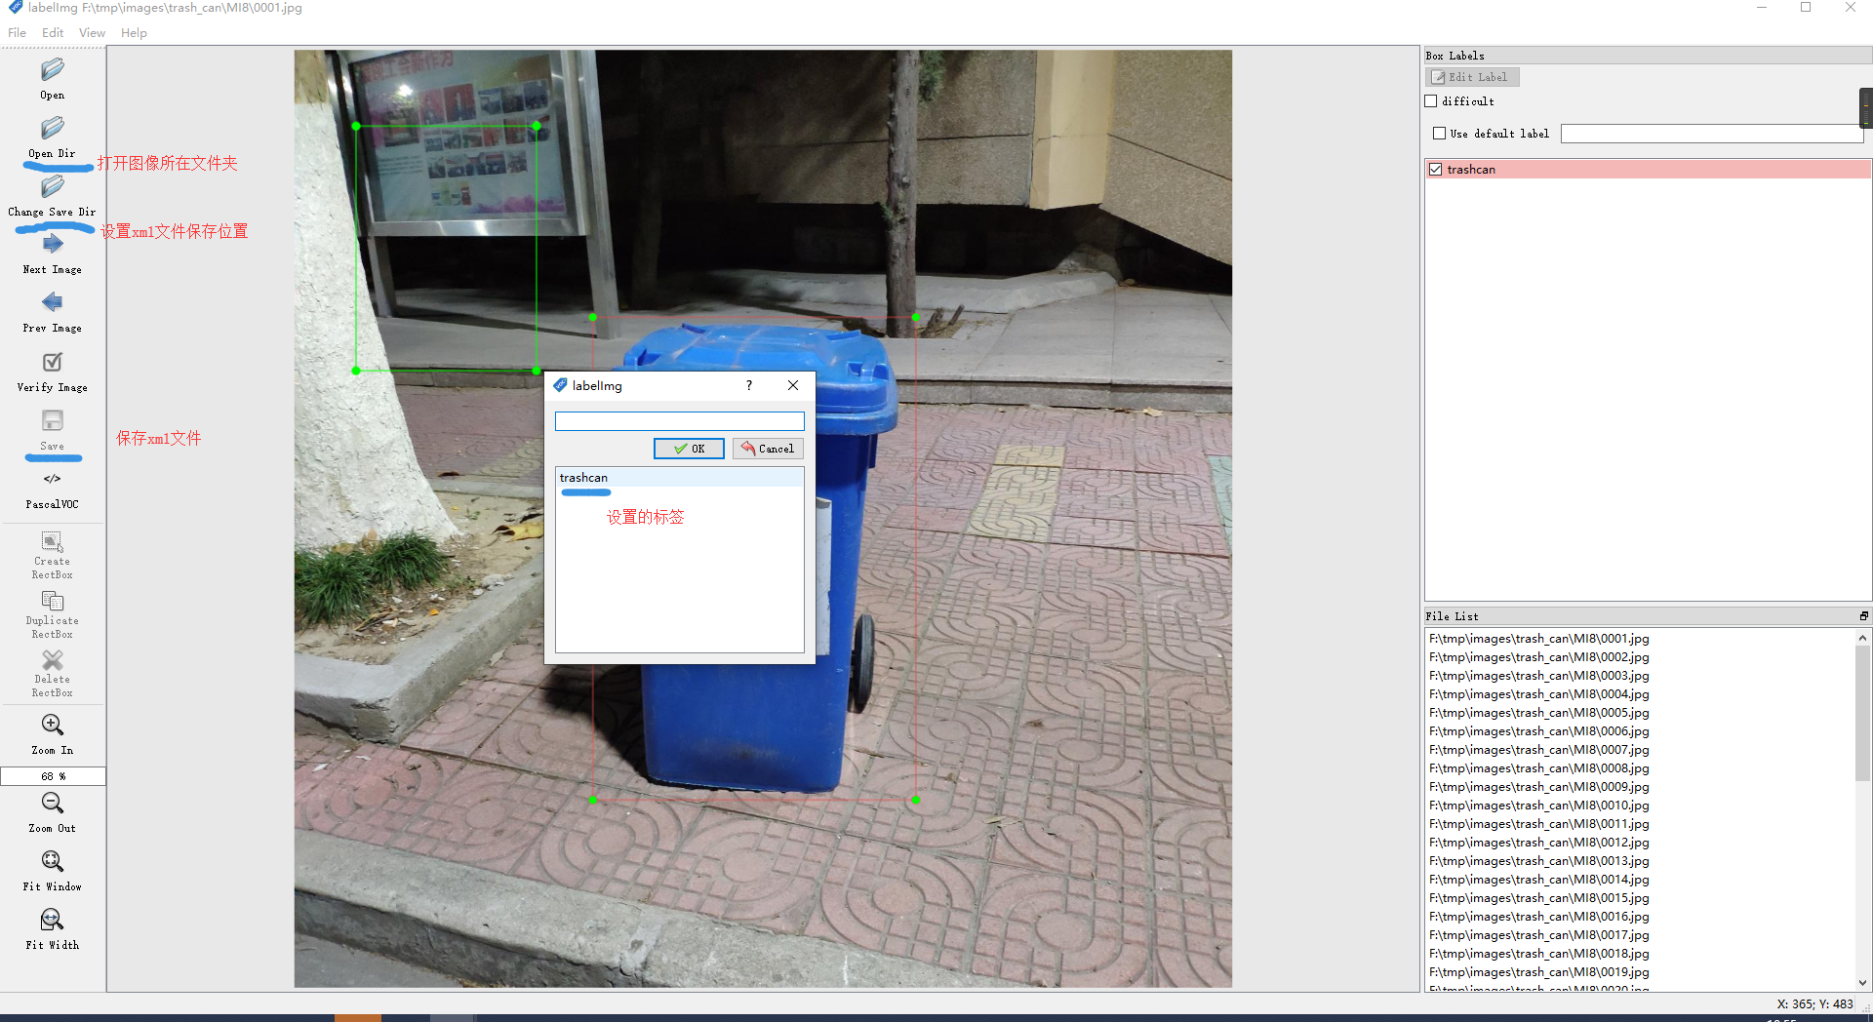1873x1022 pixels.
Task: Click the zoom percentage box showing 68 %
Action: tap(53, 776)
